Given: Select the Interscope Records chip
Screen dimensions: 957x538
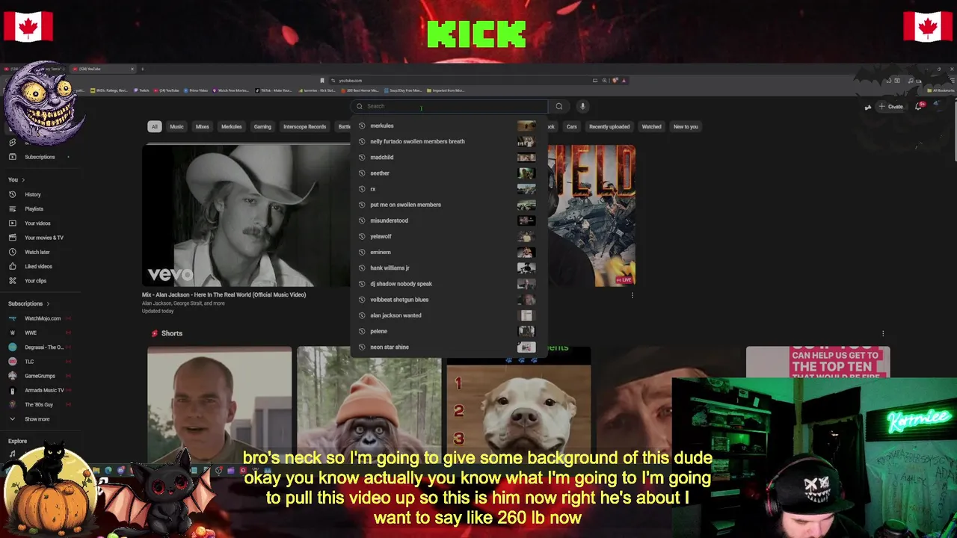Looking at the screenshot, I should [304, 126].
